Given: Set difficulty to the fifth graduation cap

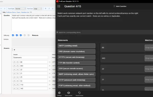Looking at the screenshot, I should pyautogui.click(x=29, y=35).
